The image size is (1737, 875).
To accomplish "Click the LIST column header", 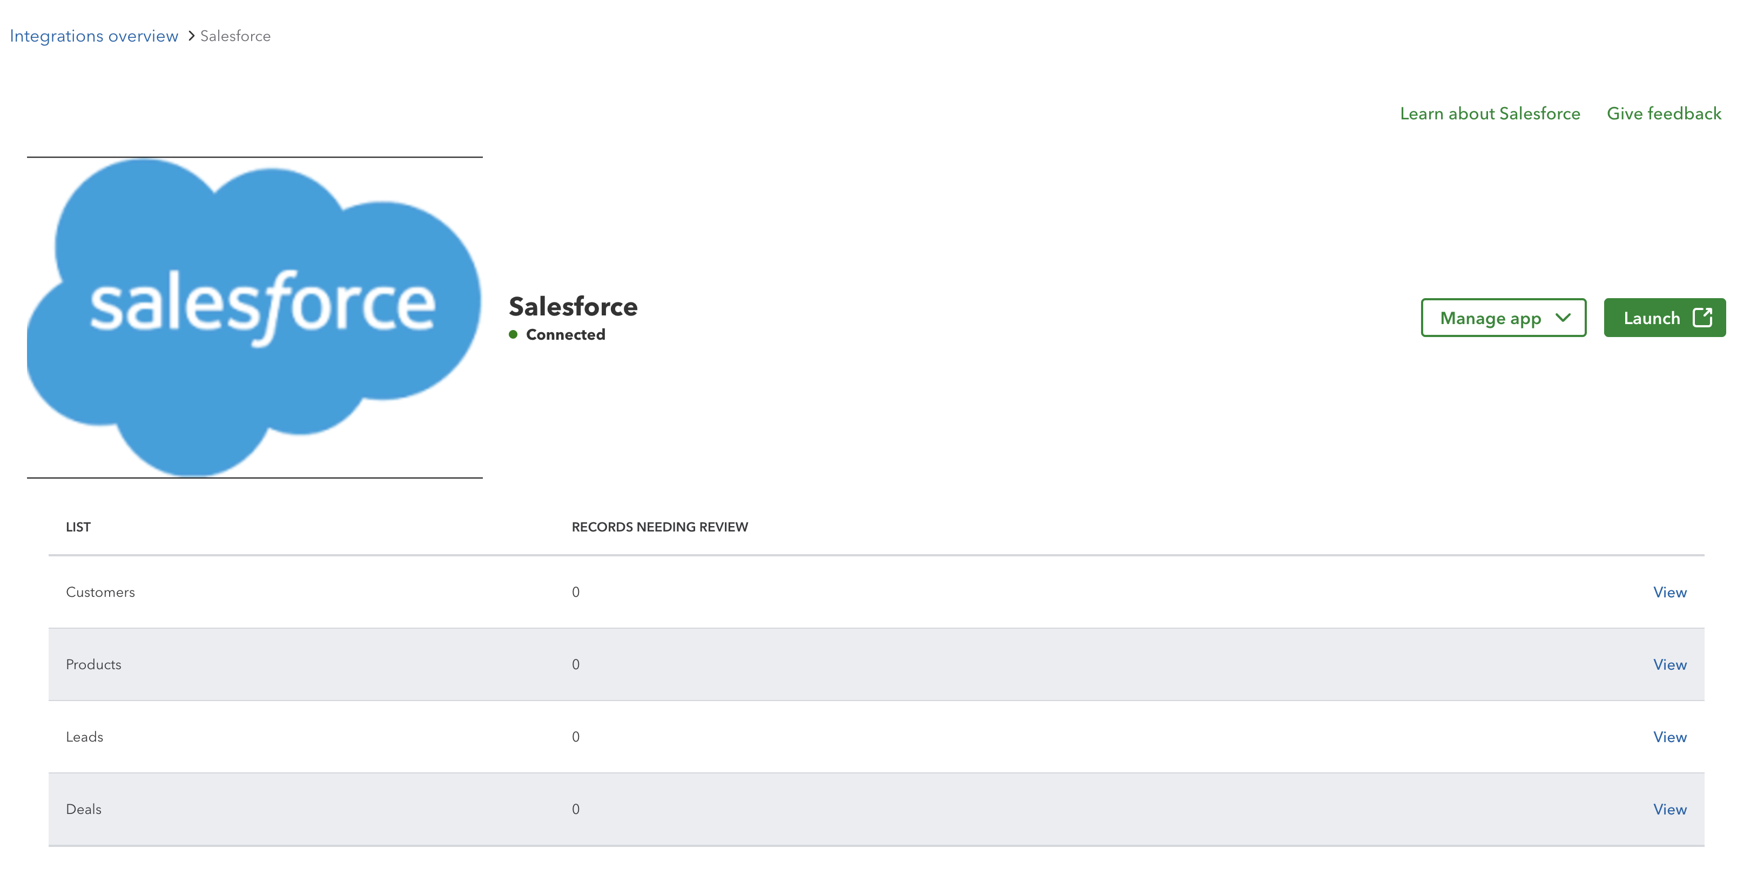I will pos(78,527).
